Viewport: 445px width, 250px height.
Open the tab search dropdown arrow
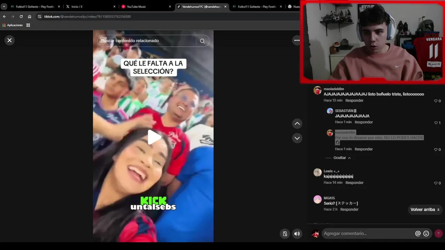(4, 7)
